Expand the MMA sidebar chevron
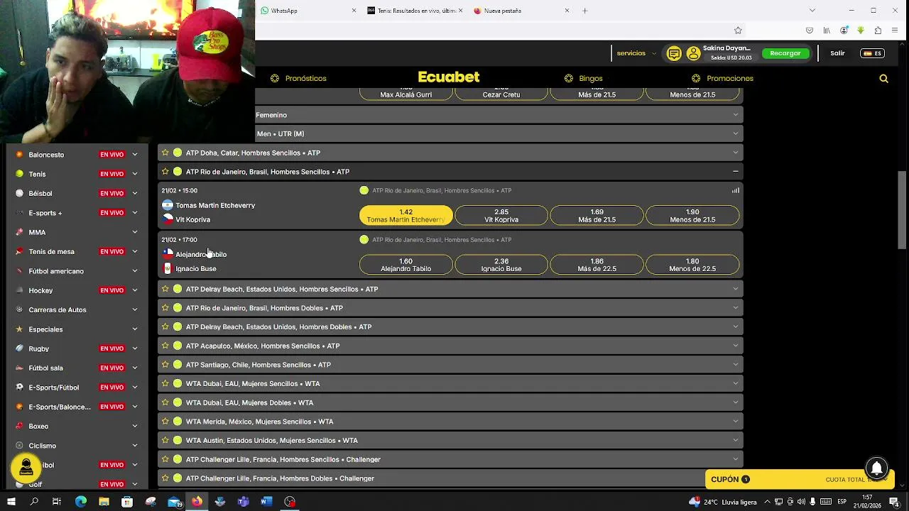The width and height of the screenshot is (909, 511). click(134, 232)
